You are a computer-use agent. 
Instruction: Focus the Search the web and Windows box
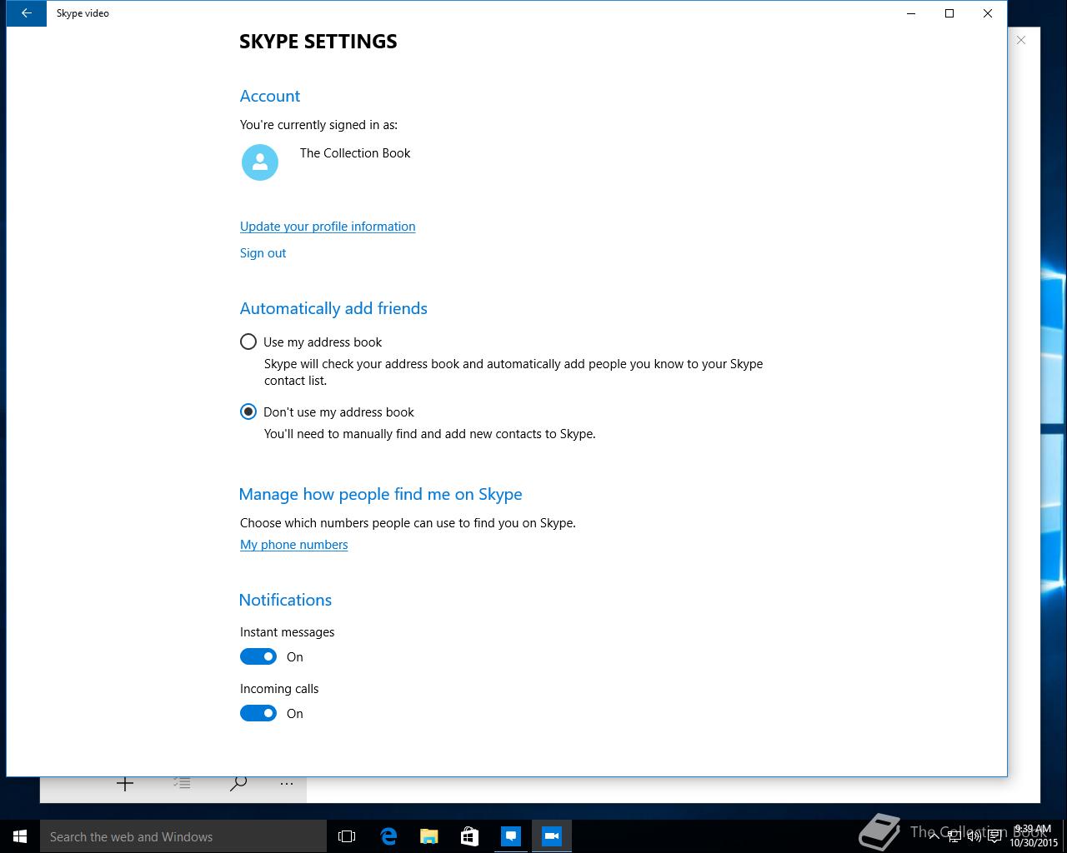pyautogui.click(x=183, y=836)
